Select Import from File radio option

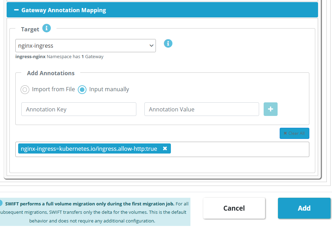(25, 89)
